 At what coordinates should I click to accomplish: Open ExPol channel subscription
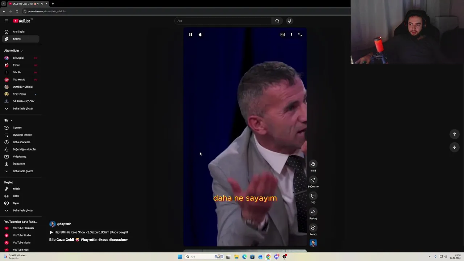20,65
